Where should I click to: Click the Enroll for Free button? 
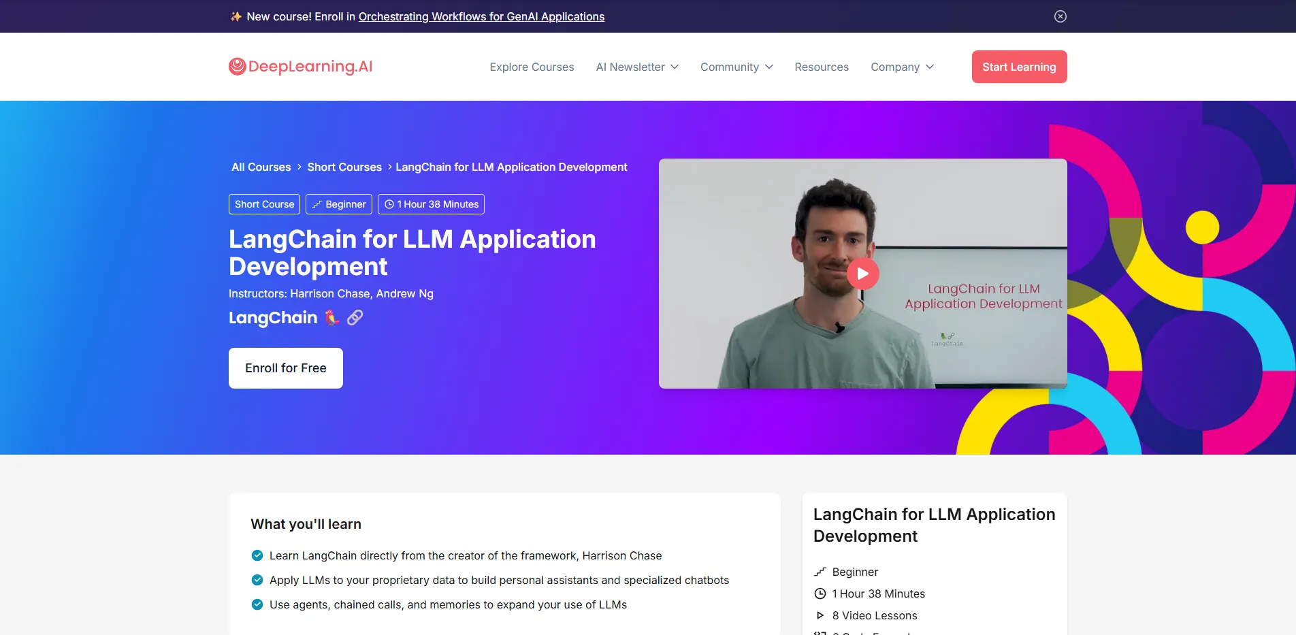click(x=285, y=368)
